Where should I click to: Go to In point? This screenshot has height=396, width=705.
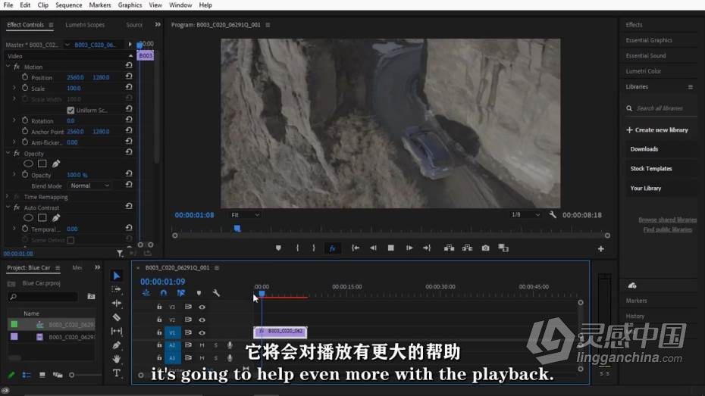356,248
